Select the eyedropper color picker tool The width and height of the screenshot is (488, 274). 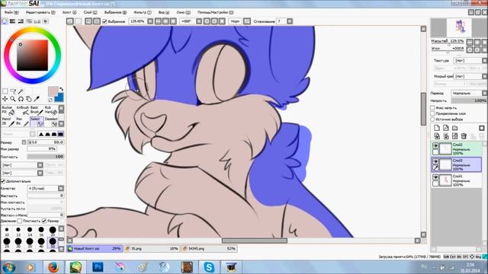(37, 99)
